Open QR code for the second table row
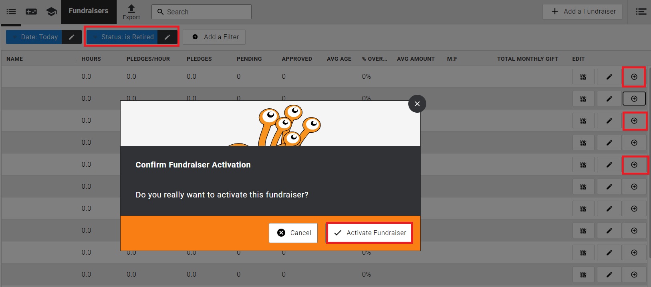 pos(583,99)
